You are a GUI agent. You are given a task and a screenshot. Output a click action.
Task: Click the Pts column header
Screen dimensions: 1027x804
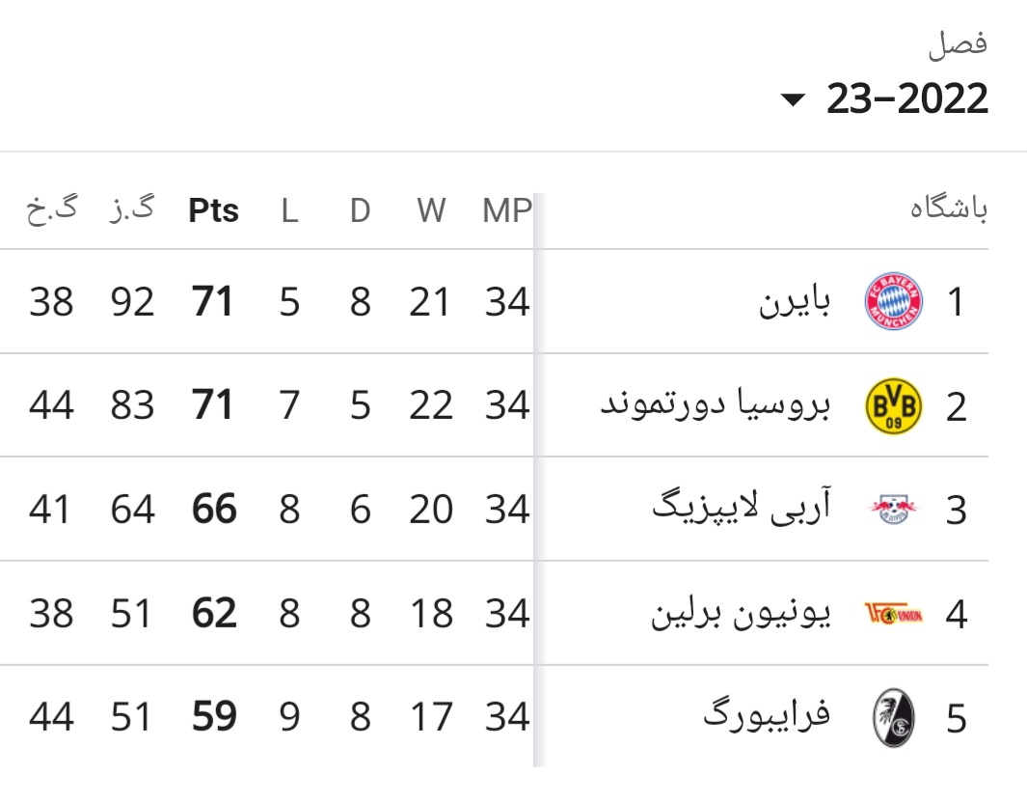(213, 210)
